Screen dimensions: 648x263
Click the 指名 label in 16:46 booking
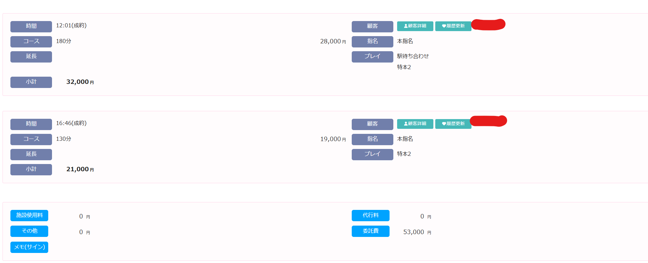[372, 139]
